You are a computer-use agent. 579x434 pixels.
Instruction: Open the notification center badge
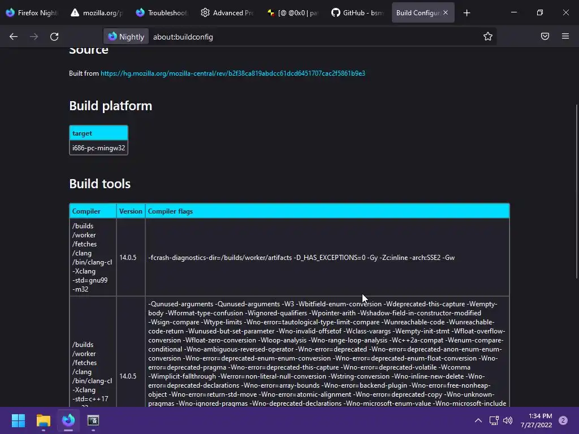(563, 420)
